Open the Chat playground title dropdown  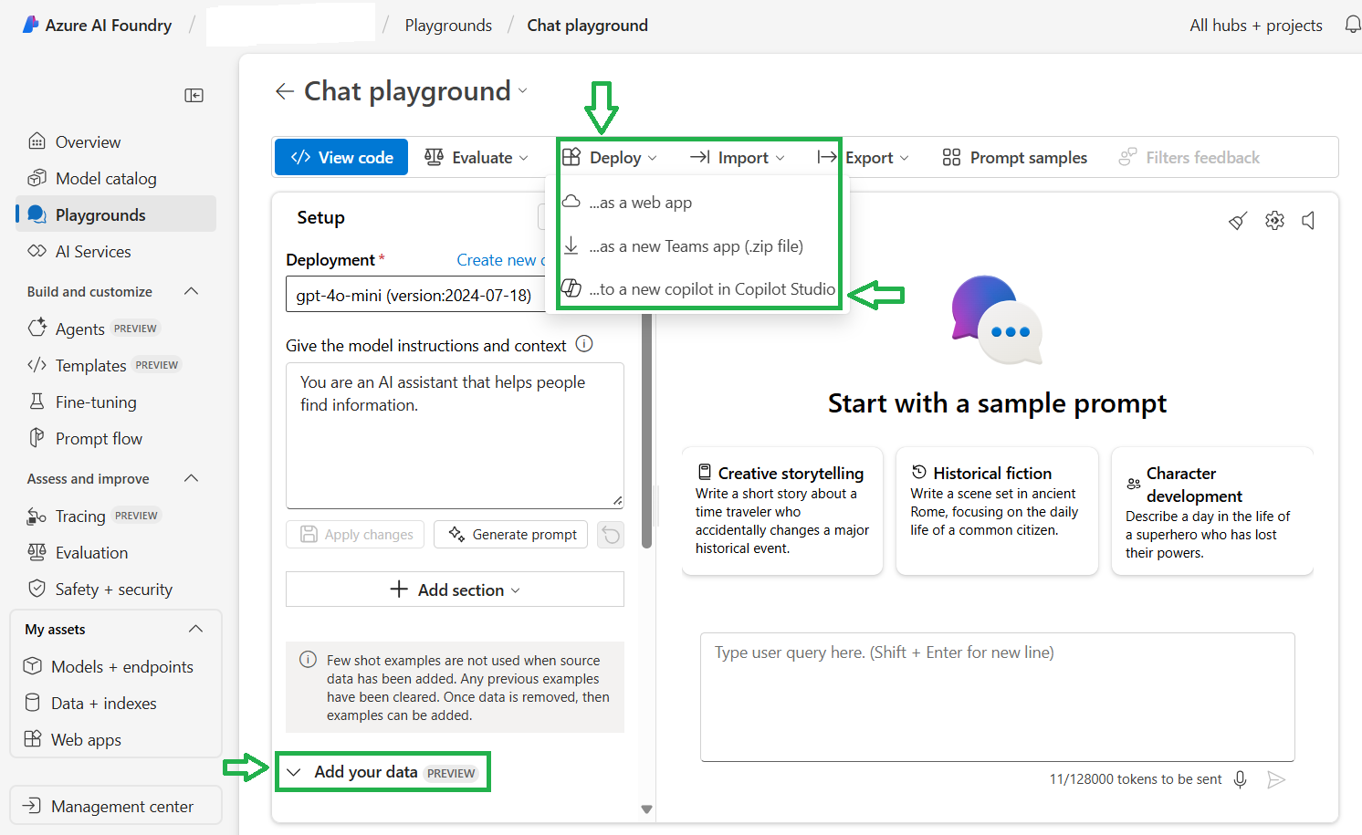click(x=522, y=91)
